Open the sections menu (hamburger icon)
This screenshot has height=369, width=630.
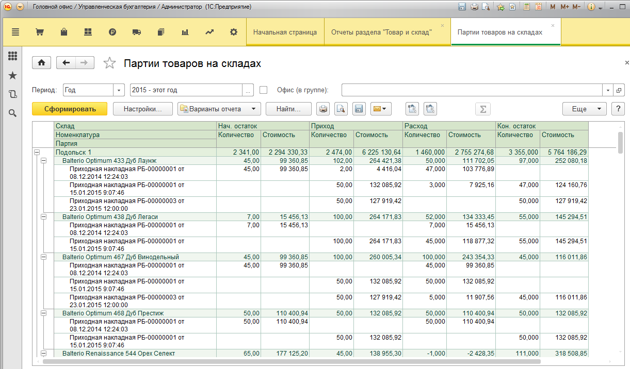click(15, 32)
